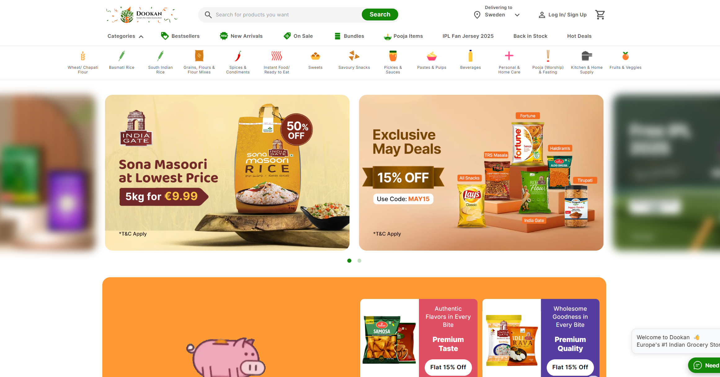The height and width of the screenshot is (377, 720).
Task: Click the product search input field
Action: (x=284, y=15)
